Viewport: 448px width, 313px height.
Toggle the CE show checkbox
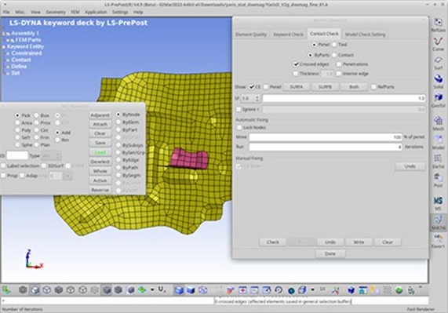tap(251, 86)
